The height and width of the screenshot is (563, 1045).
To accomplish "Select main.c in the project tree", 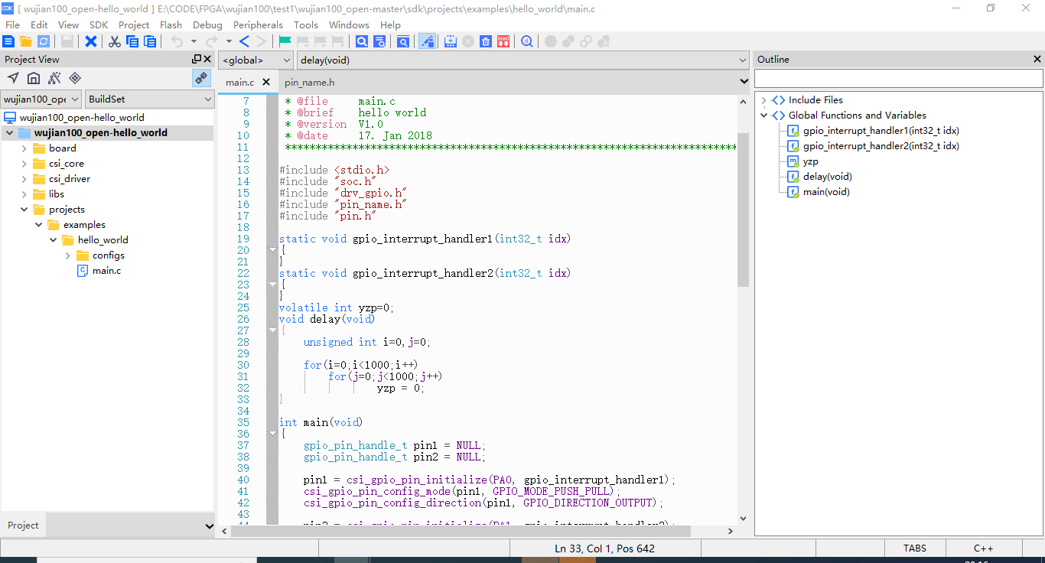I will 106,271.
